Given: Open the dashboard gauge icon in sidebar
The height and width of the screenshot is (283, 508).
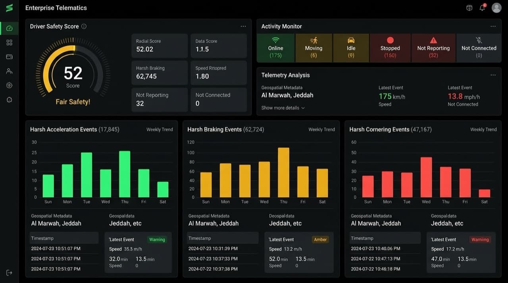Looking at the screenshot, I should pos(9,28).
